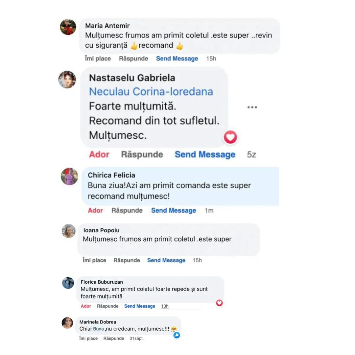Screen dimensions: 355x355
Task: Open Chirica Felicia's profile photo
Action: 69,177
